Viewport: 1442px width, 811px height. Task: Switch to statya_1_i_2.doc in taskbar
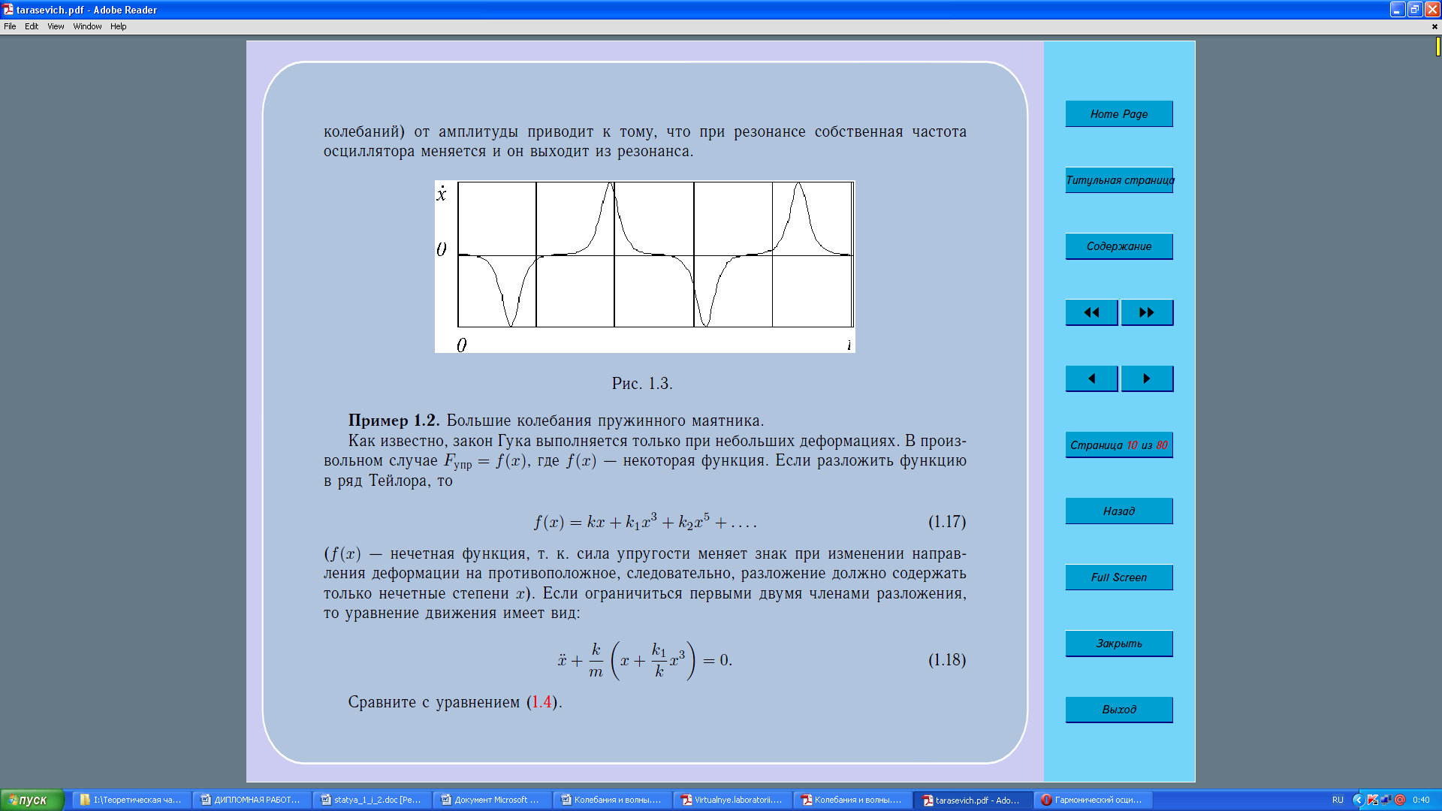(x=371, y=800)
